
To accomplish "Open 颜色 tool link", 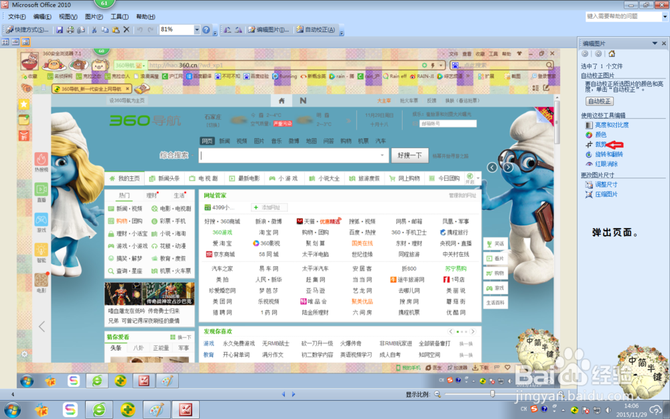I will (601, 135).
